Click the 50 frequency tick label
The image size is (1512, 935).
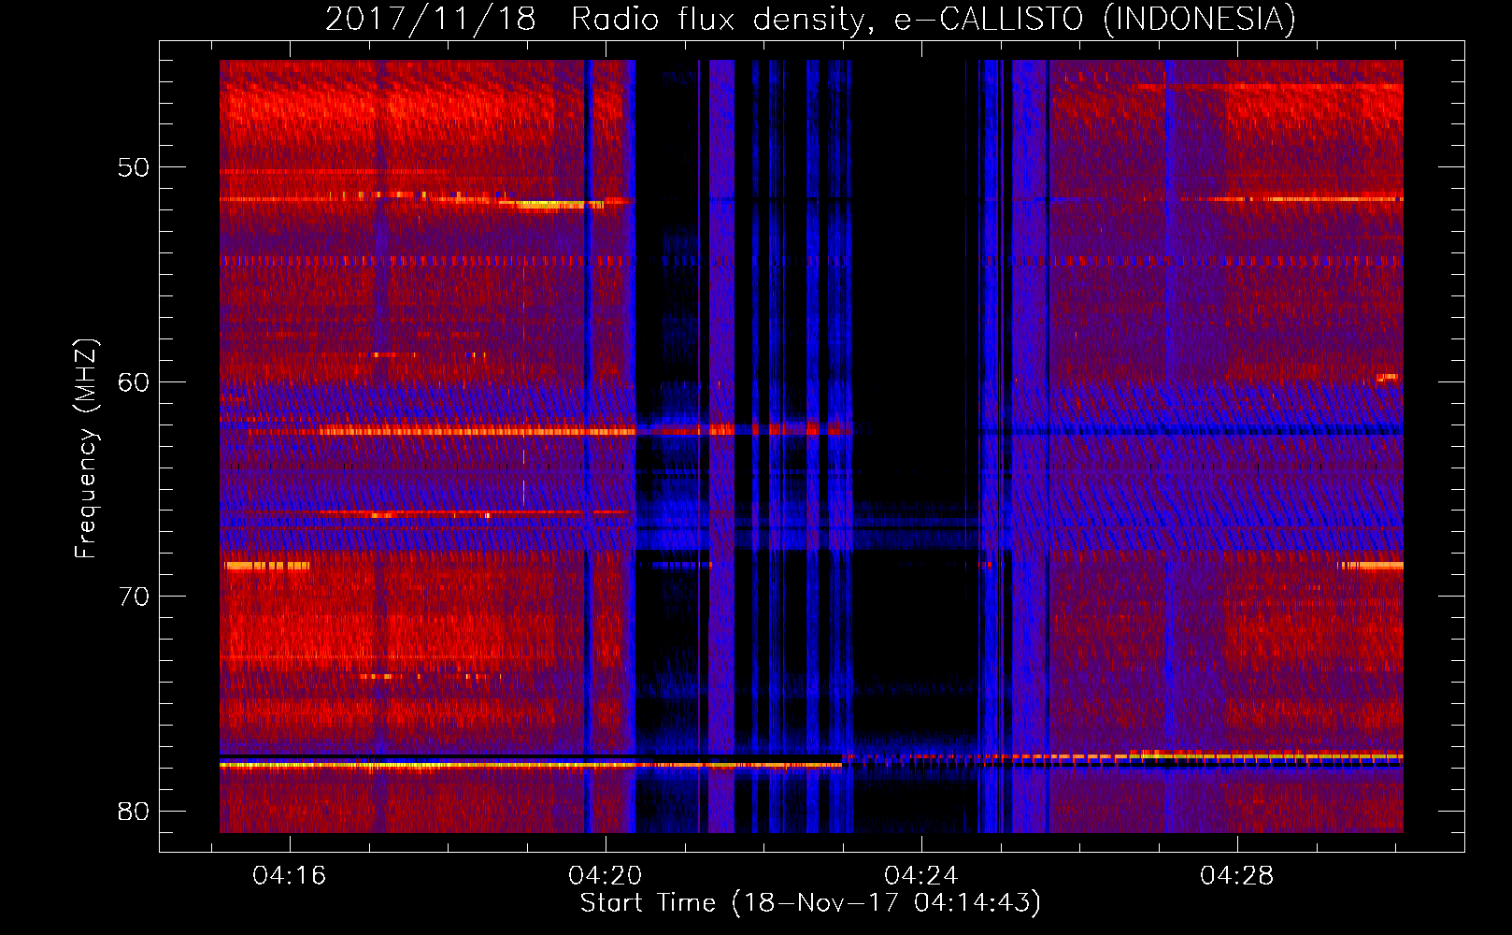[134, 168]
